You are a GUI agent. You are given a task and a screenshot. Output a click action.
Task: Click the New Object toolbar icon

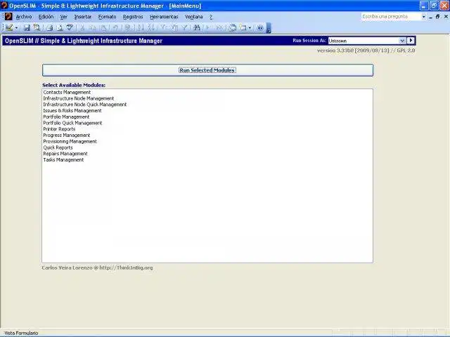[243, 27]
